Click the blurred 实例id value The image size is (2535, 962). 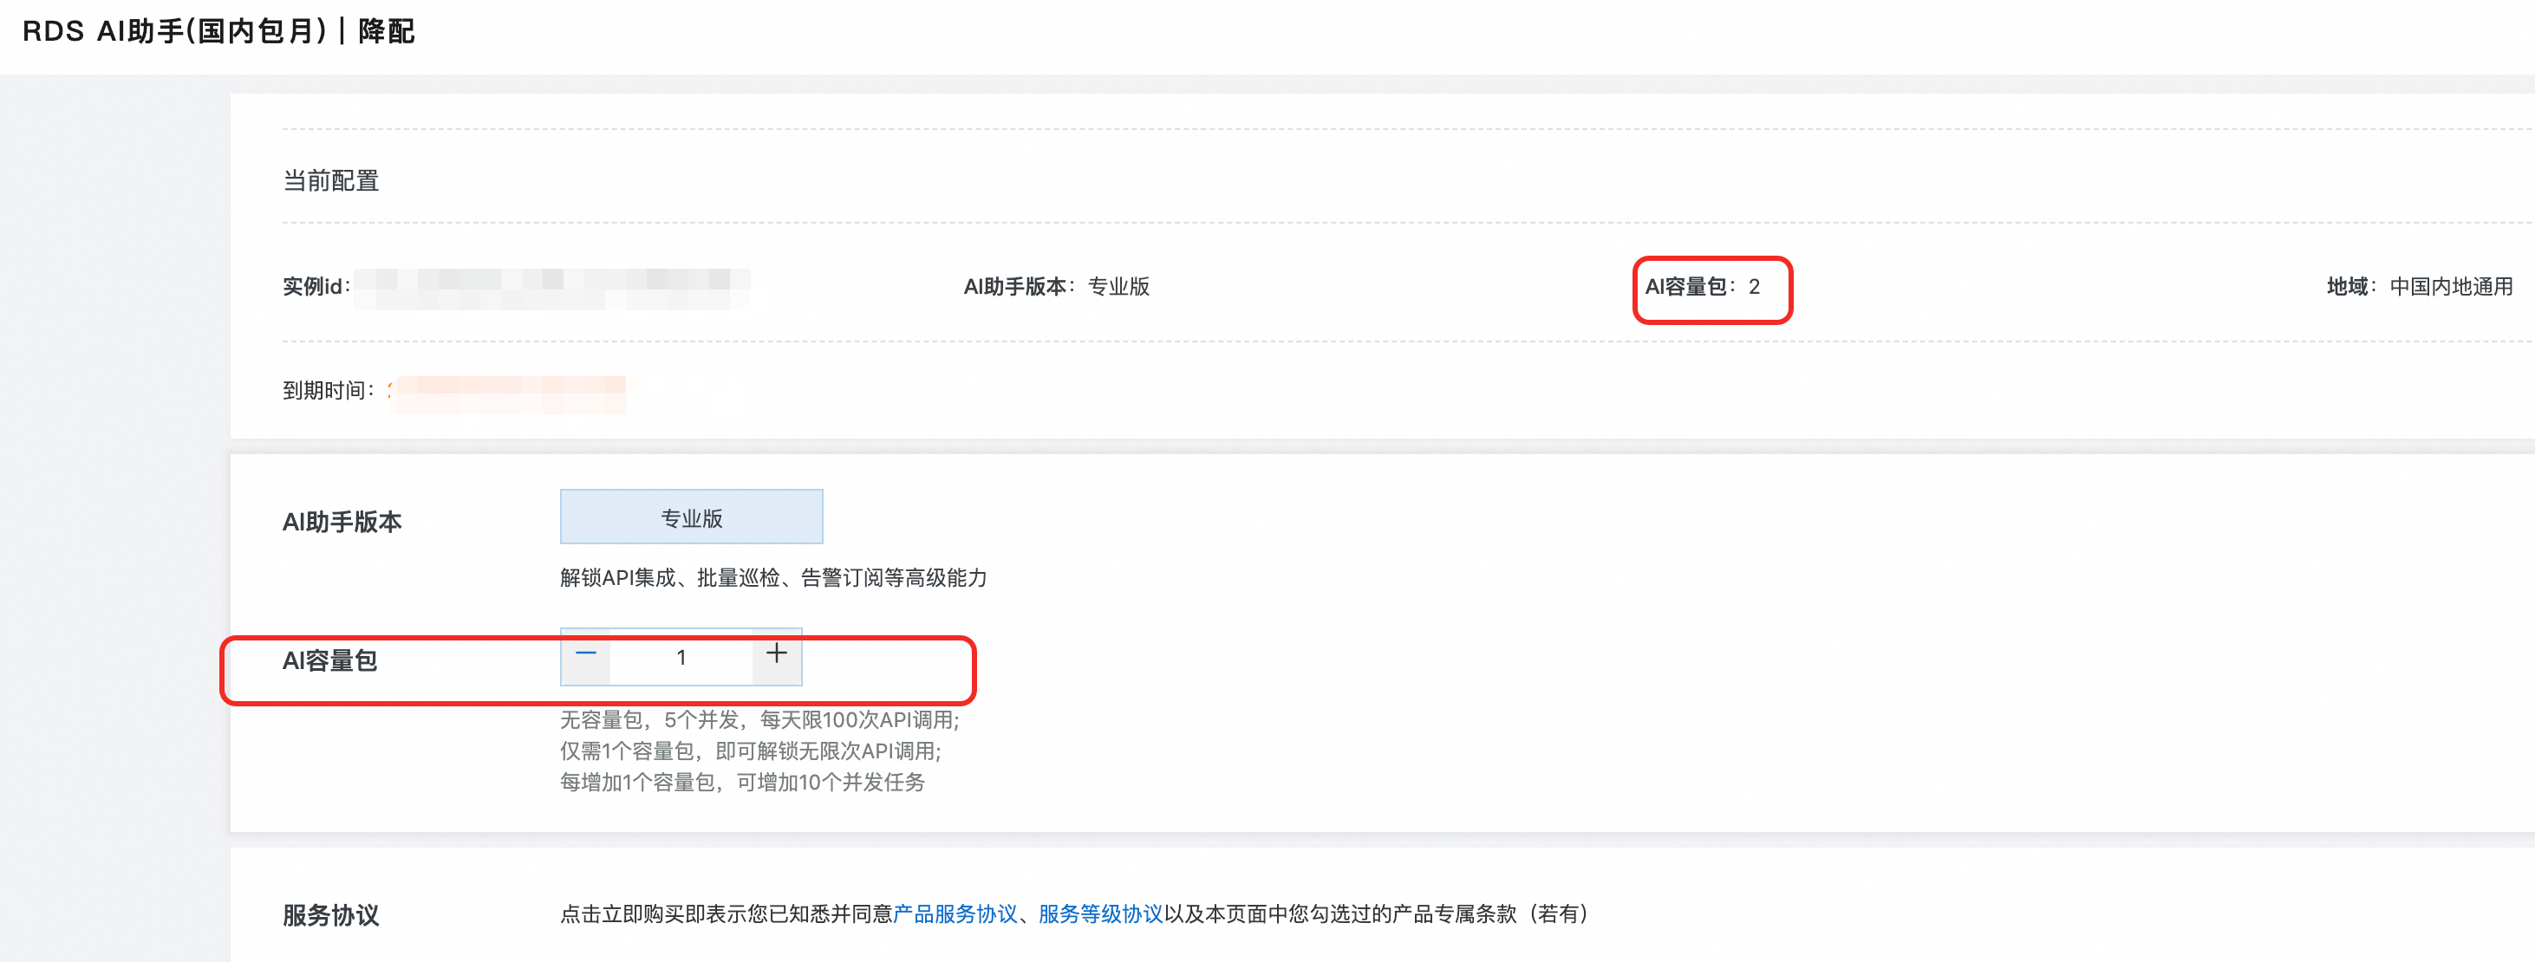click(x=551, y=287)
